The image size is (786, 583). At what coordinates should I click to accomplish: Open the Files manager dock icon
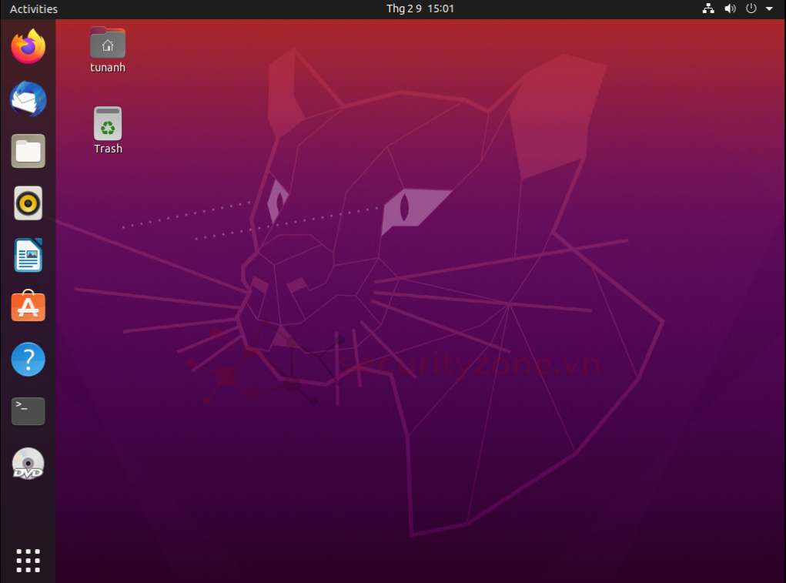pyautogui.click(x=28, y=151)
